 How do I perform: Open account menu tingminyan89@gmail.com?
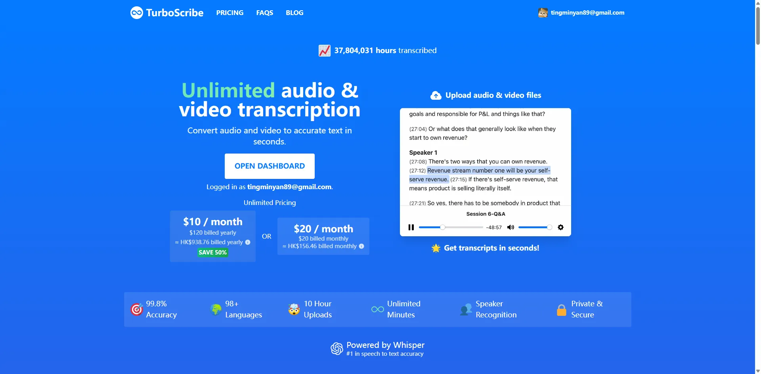click(x=587, y=13)
